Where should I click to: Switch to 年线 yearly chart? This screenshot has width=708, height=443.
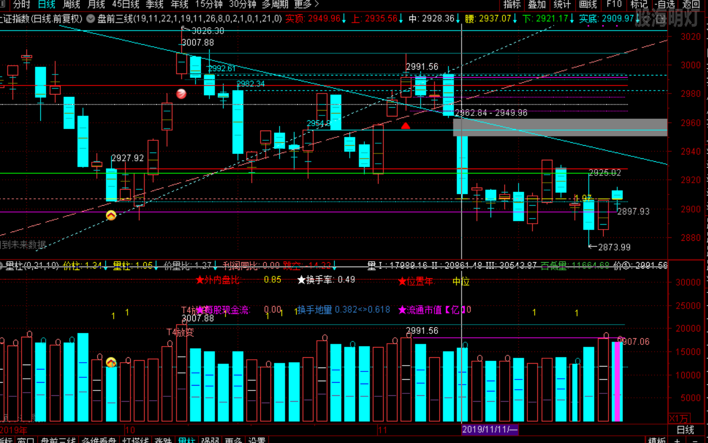tap(179, 4)
